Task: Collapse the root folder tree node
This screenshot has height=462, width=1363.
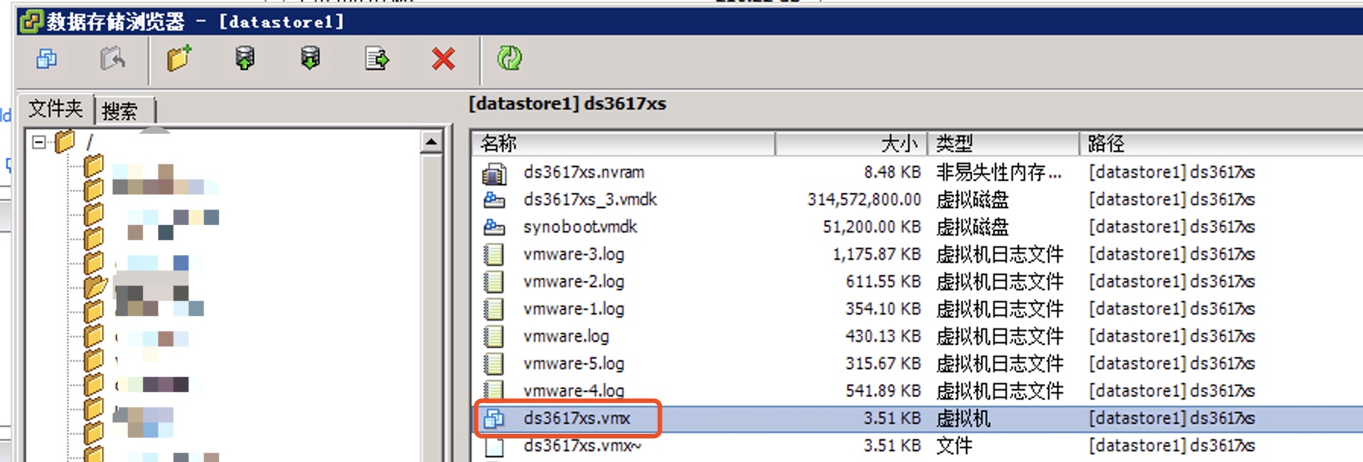Action: pyautogui.click(x=39, y=142)
